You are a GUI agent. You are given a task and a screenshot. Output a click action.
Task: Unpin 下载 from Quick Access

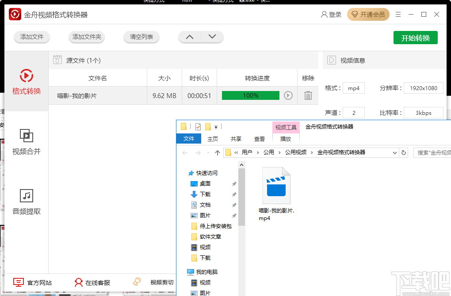click(x=234, y=194)
